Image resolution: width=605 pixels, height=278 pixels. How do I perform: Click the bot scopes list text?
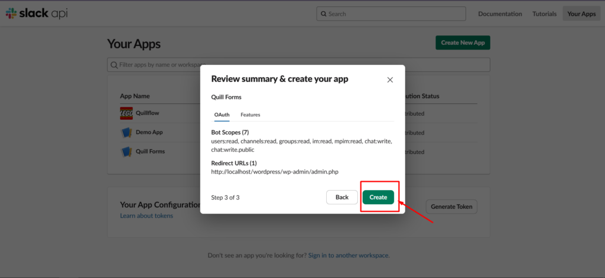302,145
